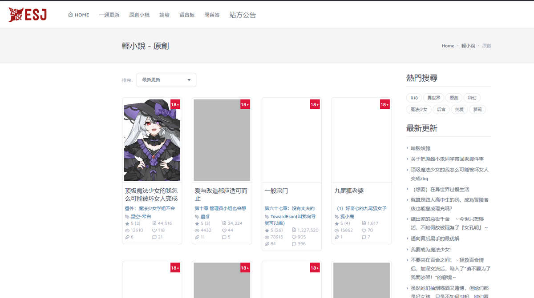This screenshot has width=534, height=298.
Task: Click author tag TowardEson
Action: point(290,219)
